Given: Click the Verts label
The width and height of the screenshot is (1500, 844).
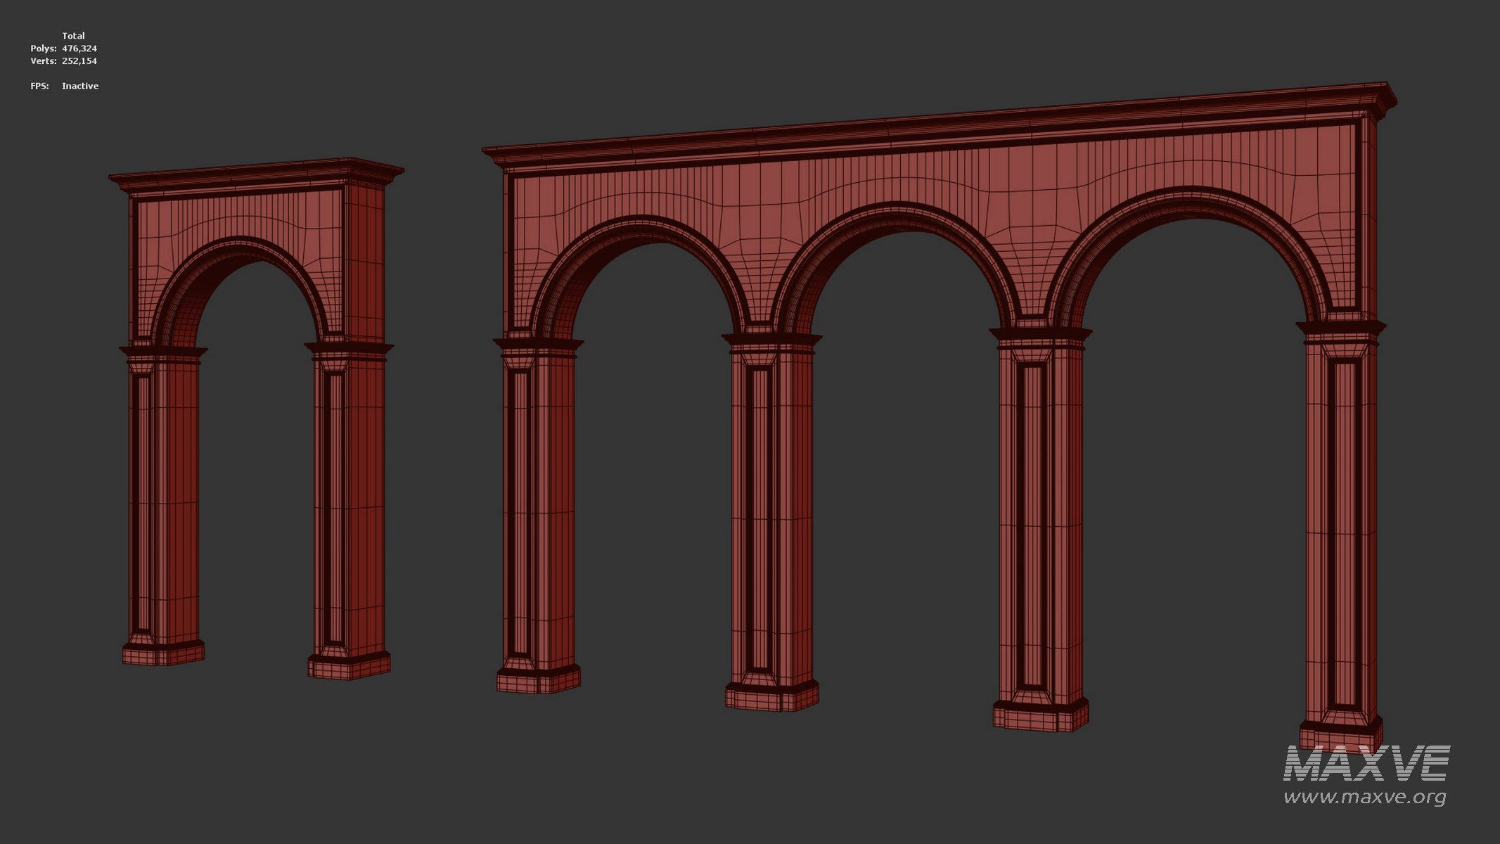Looking at the screenshot, I should (43, 61).
